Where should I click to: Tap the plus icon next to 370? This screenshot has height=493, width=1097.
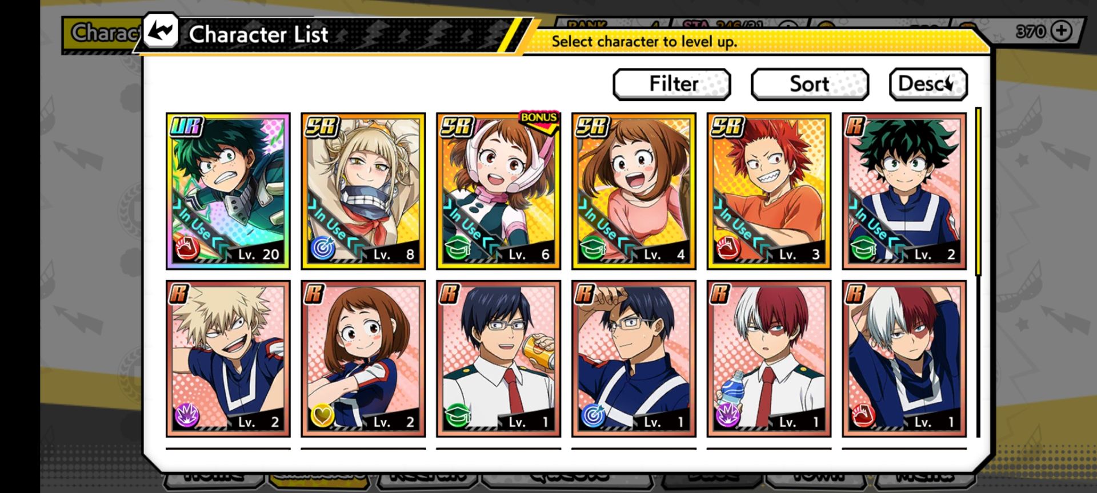(x=1062, y=31)
